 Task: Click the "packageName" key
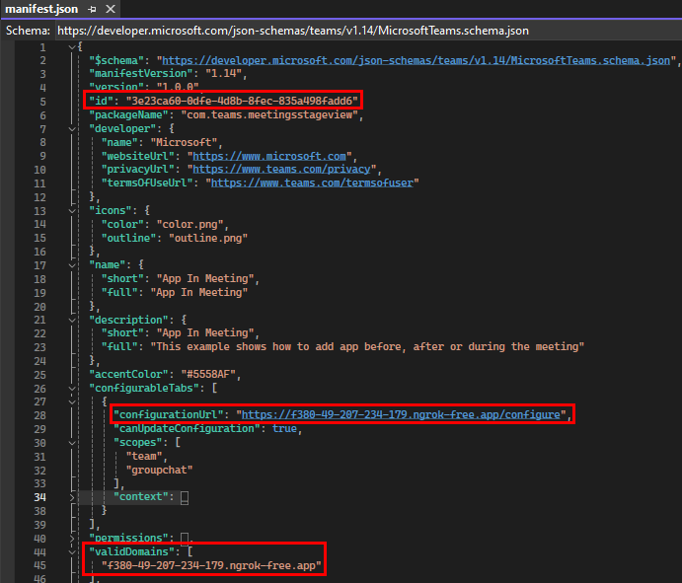click(128, 114)
